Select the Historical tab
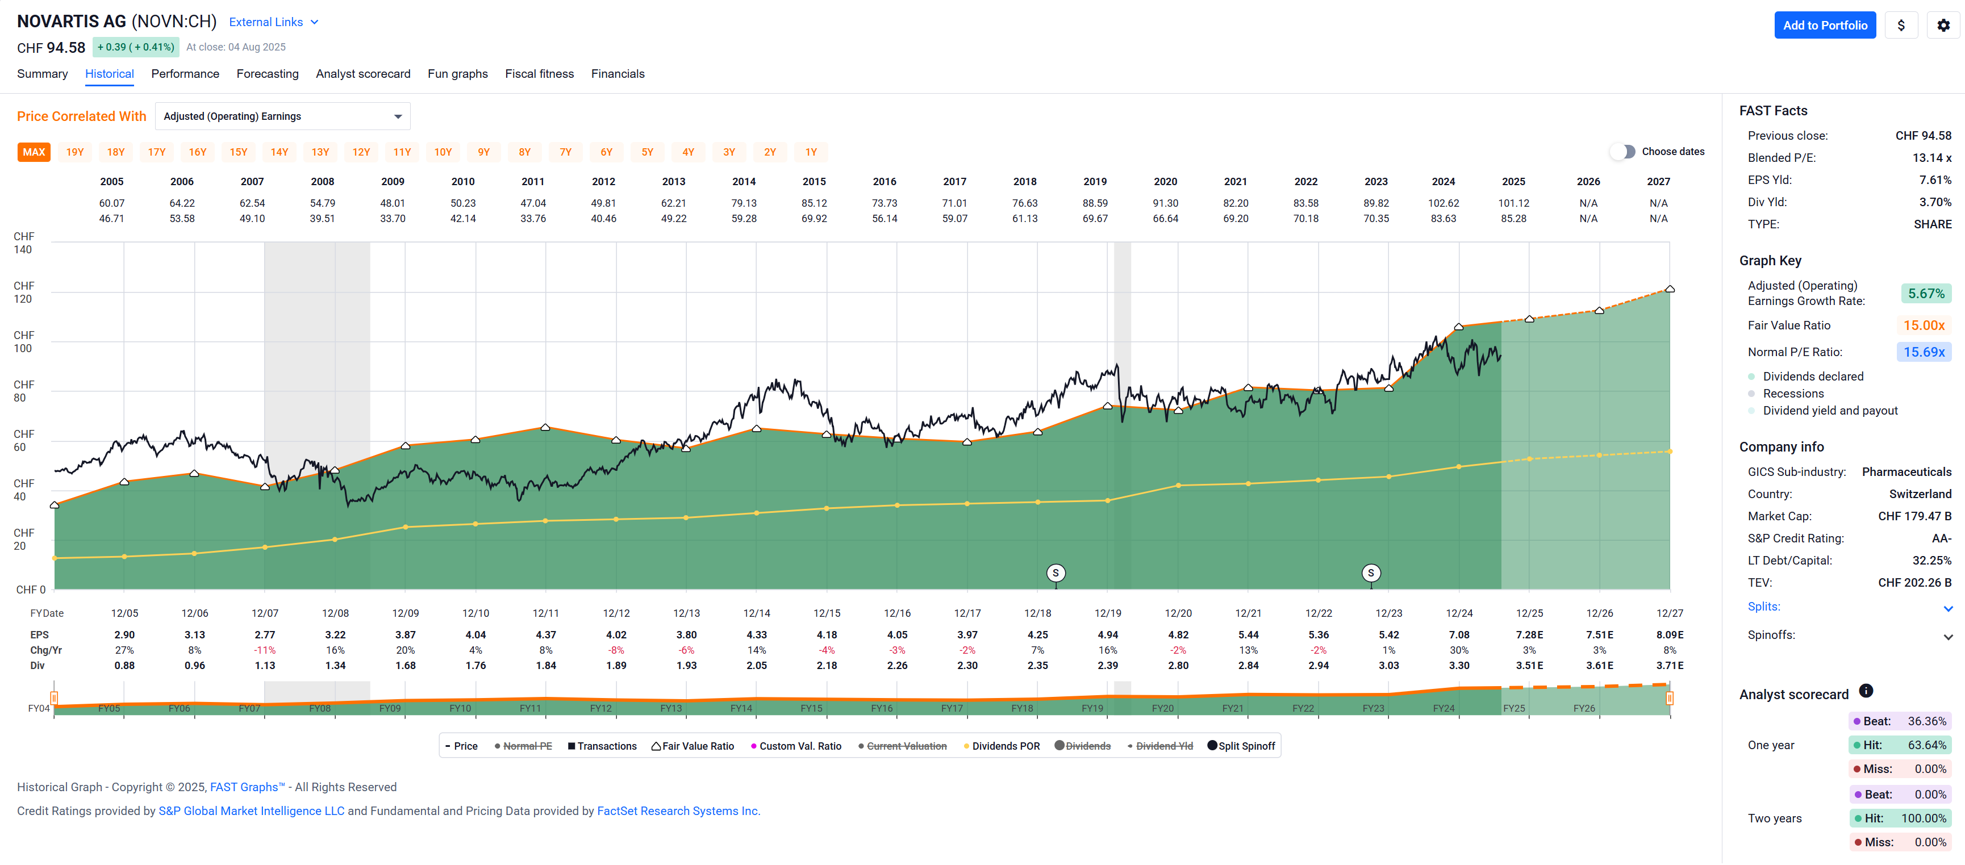1965x865 pixels. click(109, 74)
